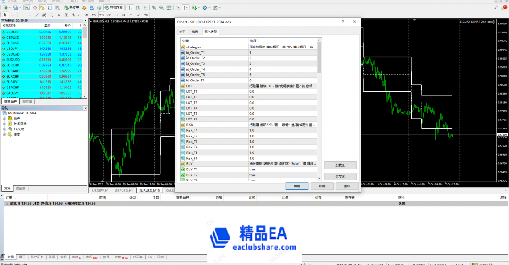Select the M5 timeframe button

pos(94,15)
